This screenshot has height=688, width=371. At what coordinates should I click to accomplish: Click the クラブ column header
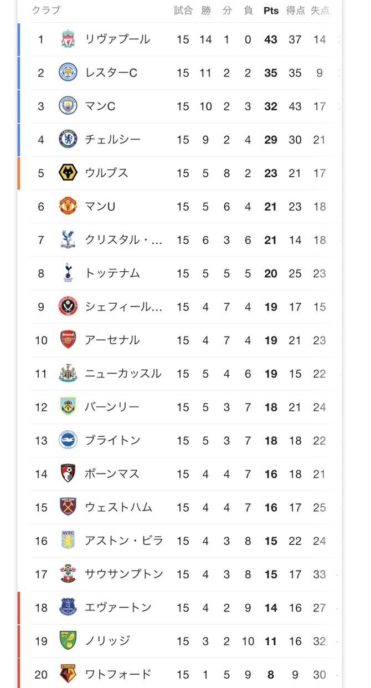point(46,11)
